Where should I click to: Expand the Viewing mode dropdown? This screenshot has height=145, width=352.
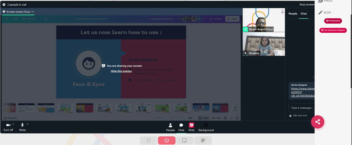coord(30,19)
